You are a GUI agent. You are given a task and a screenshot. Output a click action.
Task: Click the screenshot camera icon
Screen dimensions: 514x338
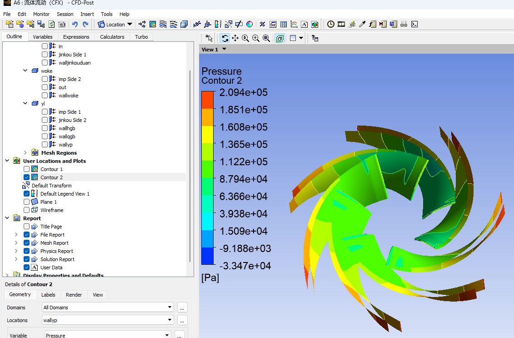click(x=62, y=24)
